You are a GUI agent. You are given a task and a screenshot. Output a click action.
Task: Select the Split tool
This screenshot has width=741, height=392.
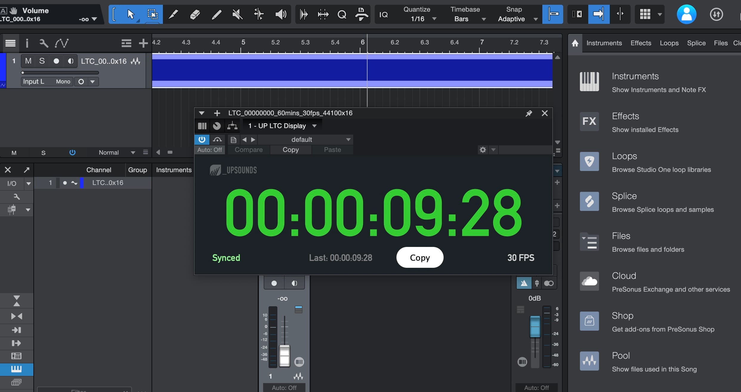pos(174,14)
